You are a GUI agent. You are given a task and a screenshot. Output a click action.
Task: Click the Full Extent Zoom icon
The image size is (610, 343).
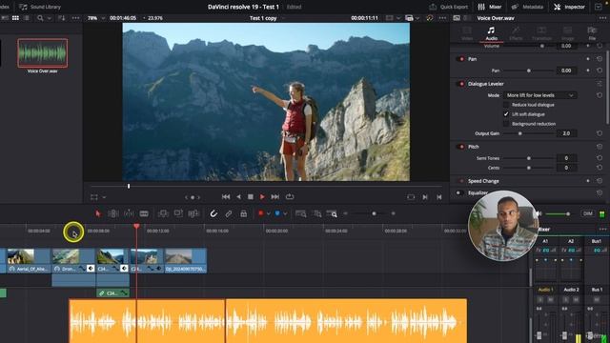301,213
